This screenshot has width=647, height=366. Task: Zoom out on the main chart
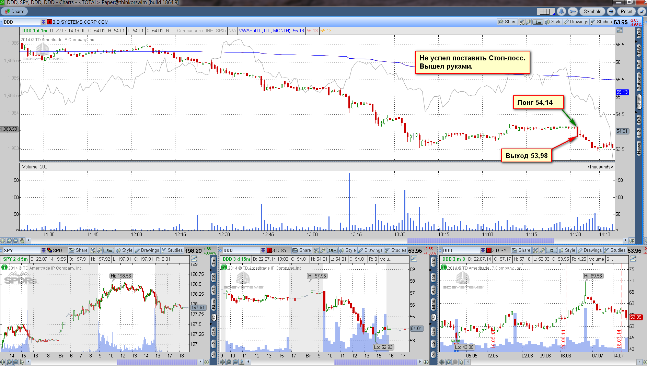coord(16,240)
